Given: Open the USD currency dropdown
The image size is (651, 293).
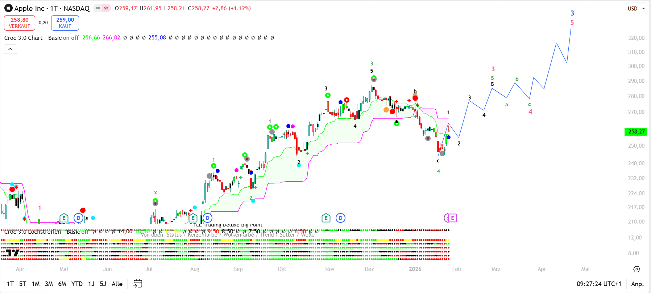Looking at the screenshot, I should pyautogui.click(x=637, y=8).
